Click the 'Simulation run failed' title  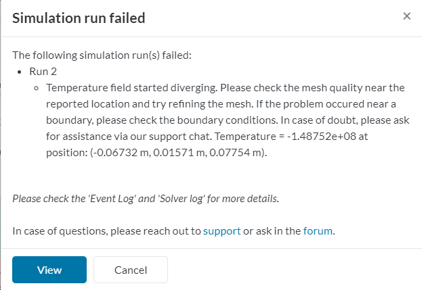pos(79,18)
